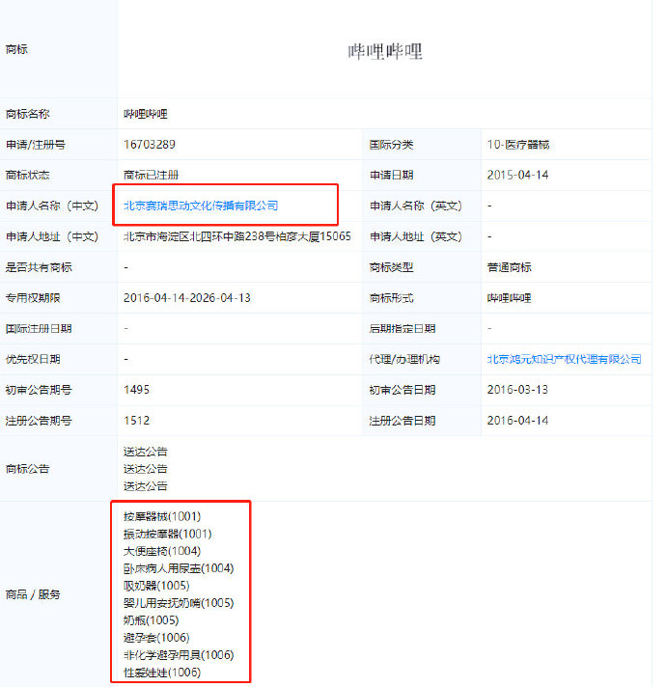Image resolution: width=666 pixels, height=687 pixels.
Task: Click the 哔哩哔哩 trademark logo image
Action: [385, 52]
